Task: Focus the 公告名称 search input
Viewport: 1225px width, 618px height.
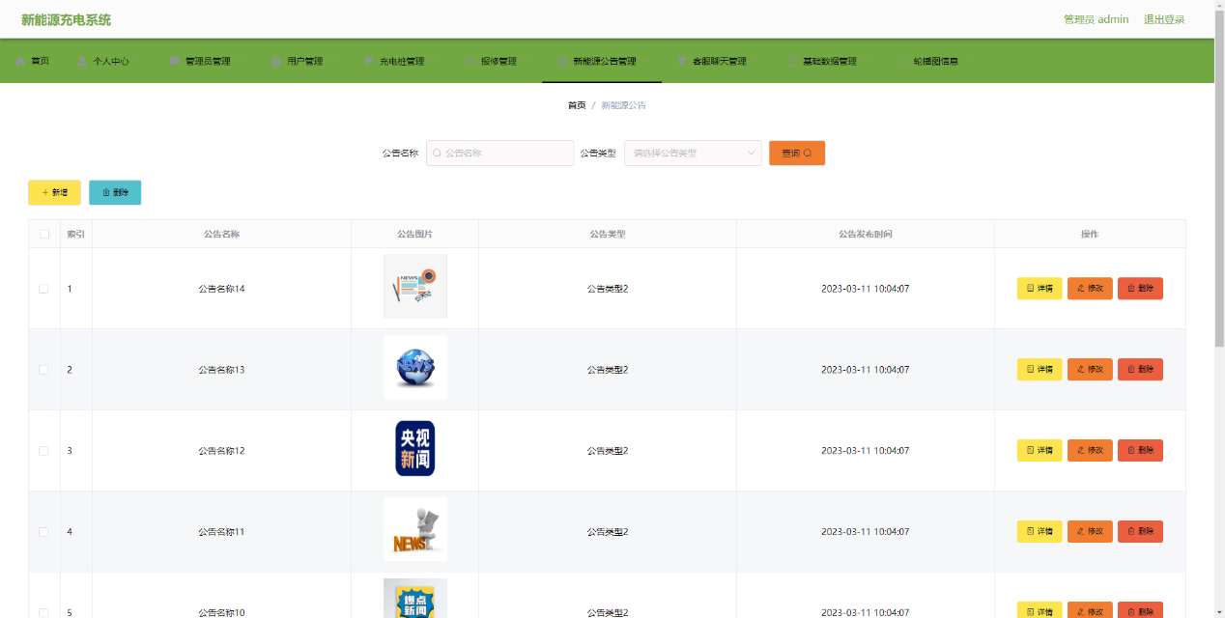Action: click(x=499, y=153)
